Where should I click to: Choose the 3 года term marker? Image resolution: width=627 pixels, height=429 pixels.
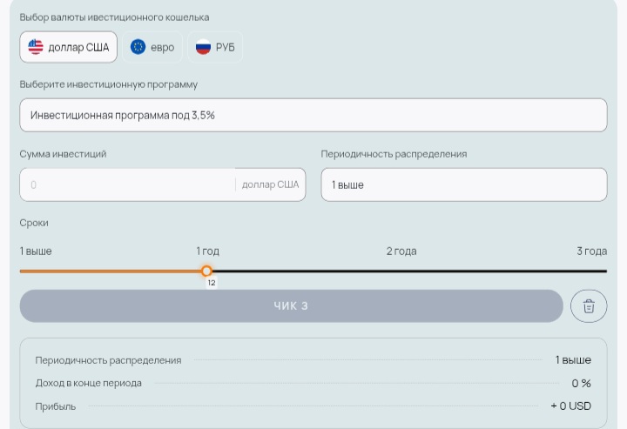(x=591, y=251)
